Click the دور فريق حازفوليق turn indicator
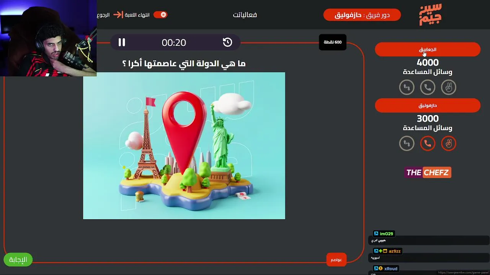The height and width of the screenshot is (275, 490). click(362, 15)
